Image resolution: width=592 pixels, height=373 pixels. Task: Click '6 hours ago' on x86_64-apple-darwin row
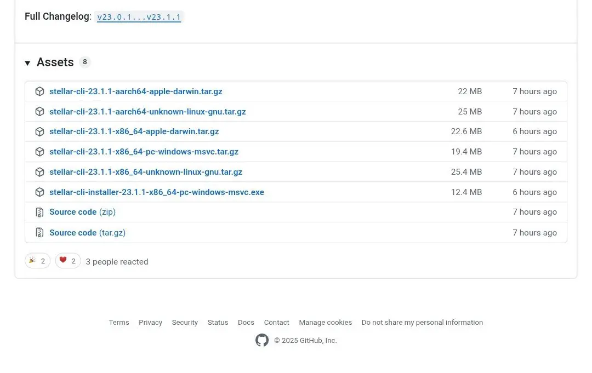pos(534,131)
